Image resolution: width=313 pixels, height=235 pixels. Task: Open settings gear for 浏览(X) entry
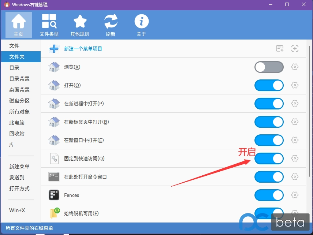pos(295,67)
